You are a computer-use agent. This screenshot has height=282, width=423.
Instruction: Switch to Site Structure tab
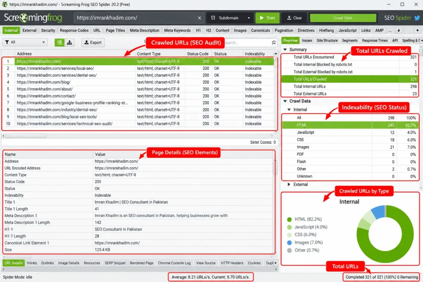(327, 40)
